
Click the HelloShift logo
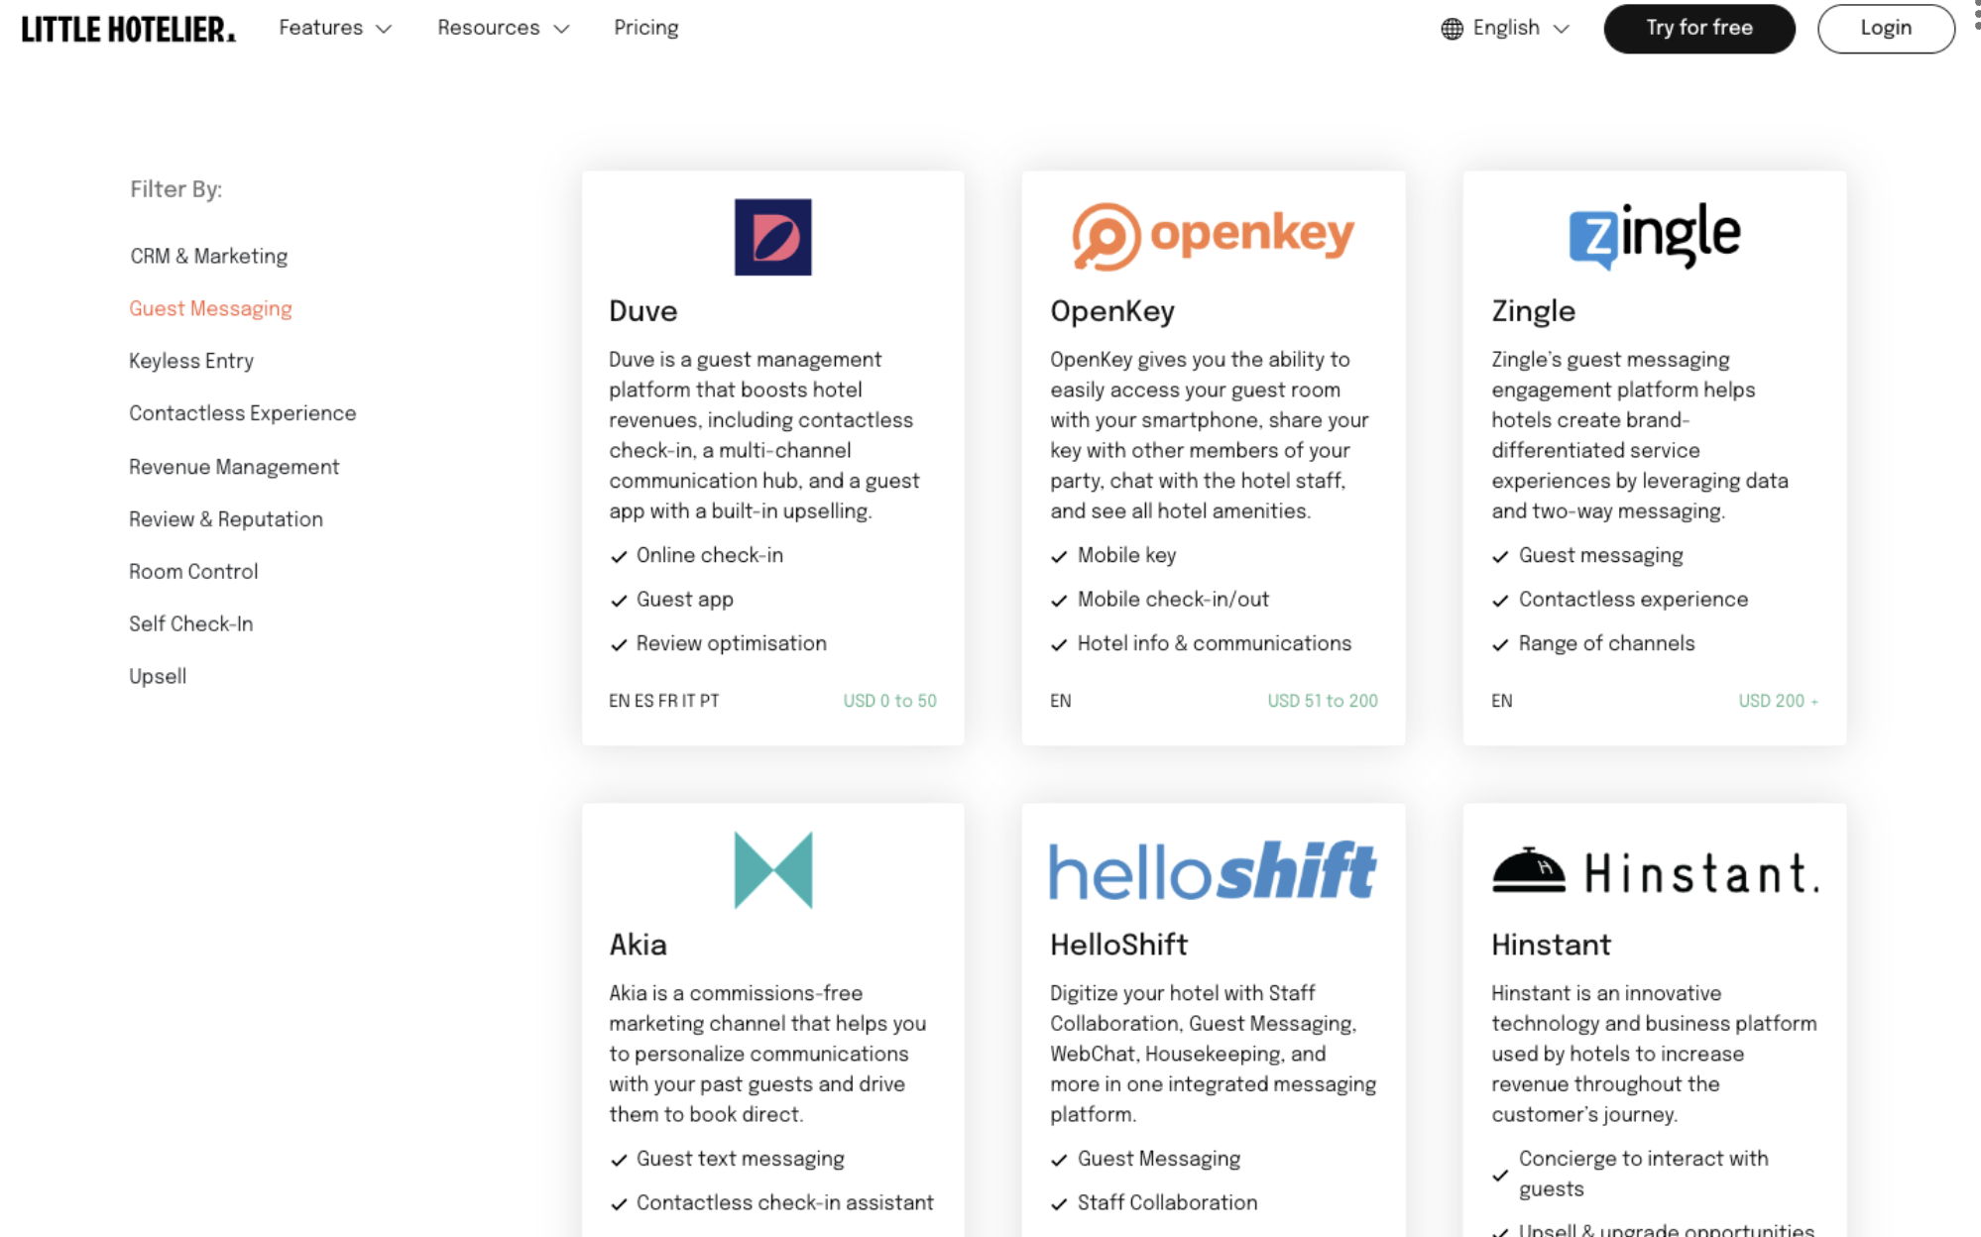pos(1213,870)
